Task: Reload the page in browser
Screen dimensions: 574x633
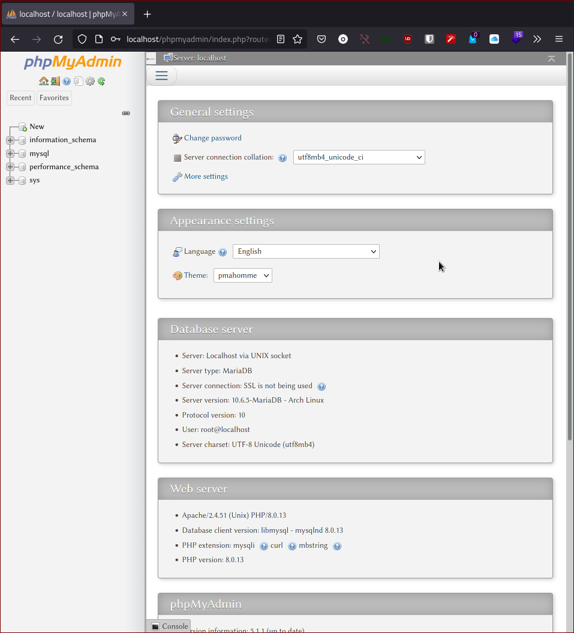Action: pyautogui.click(x=58, y=39)
